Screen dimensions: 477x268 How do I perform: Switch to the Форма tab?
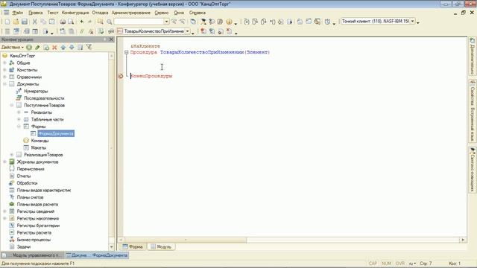[x=133, y=246]
